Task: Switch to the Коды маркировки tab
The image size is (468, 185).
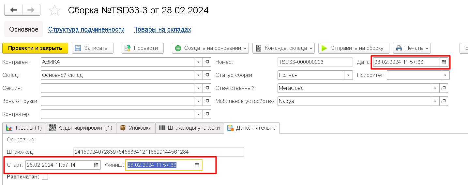Action: (x=81, y=128)
